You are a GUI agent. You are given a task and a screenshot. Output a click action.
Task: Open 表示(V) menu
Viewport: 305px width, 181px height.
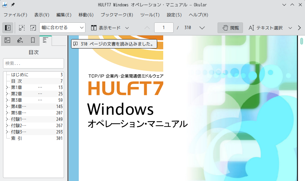point(42,15)
